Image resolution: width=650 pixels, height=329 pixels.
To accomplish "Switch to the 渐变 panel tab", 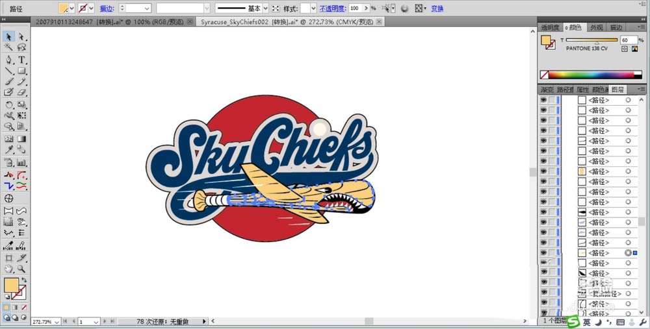I will point(547,90).
